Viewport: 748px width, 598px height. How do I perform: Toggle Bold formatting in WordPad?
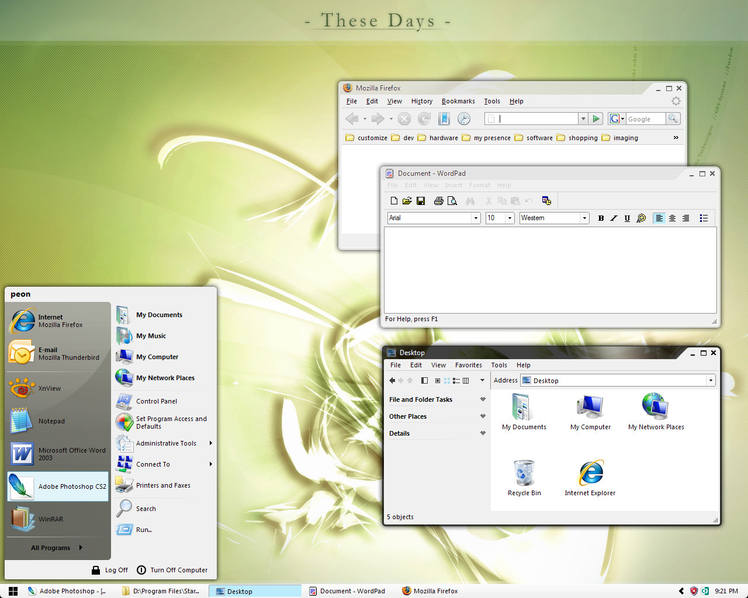pos(601,218)
